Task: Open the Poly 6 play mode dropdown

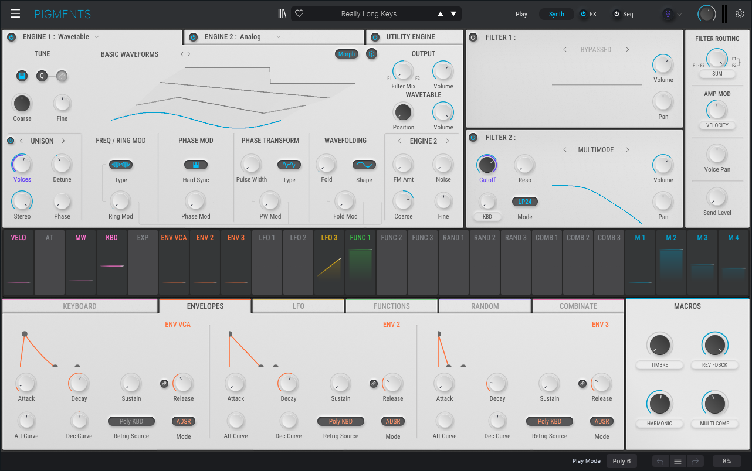Action: (621, 461)
